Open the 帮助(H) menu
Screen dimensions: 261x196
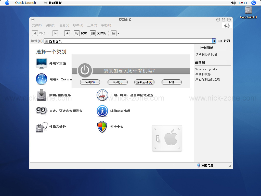pos(106,25)
